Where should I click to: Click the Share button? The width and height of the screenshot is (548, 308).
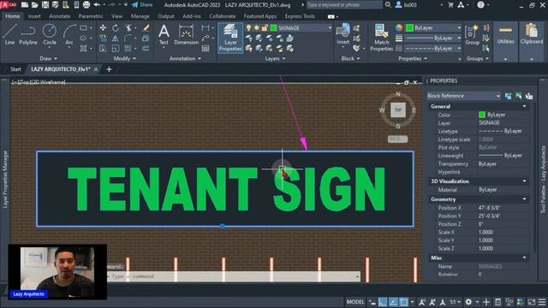[x=142, y=5]
